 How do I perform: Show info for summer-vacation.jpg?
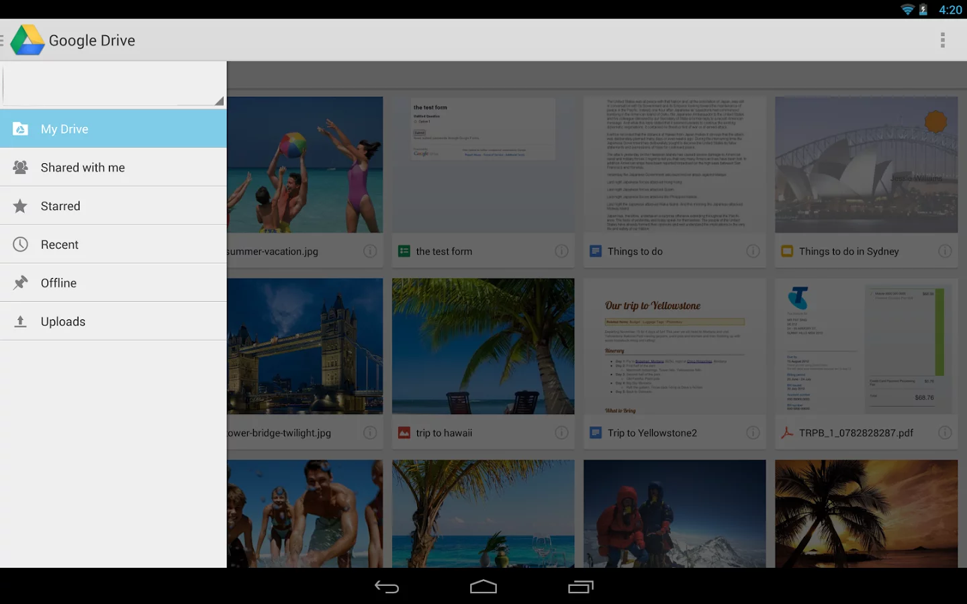[x=370, y=250]
